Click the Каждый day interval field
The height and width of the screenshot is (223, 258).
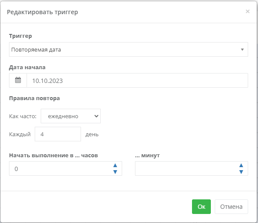[58, 134]
